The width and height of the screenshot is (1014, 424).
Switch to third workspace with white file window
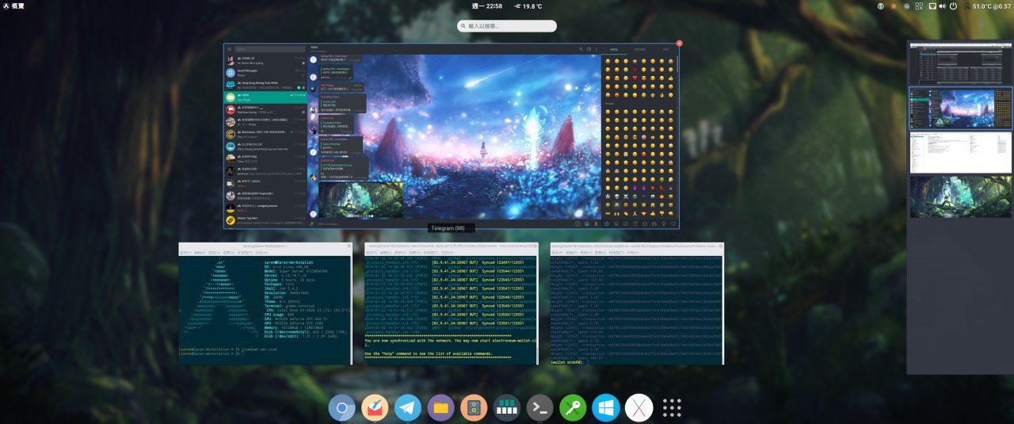coord(960,153)
